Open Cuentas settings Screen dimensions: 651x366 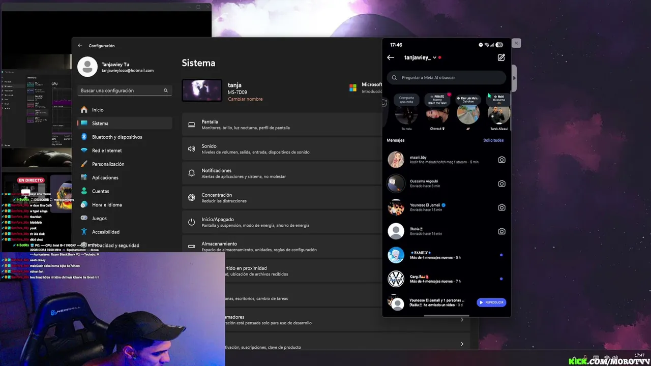coord(125,191)
